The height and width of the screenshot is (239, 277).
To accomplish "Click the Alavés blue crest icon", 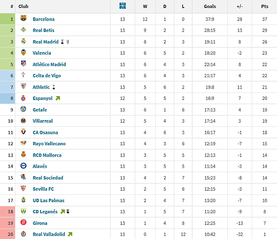I will coord(23,166).
